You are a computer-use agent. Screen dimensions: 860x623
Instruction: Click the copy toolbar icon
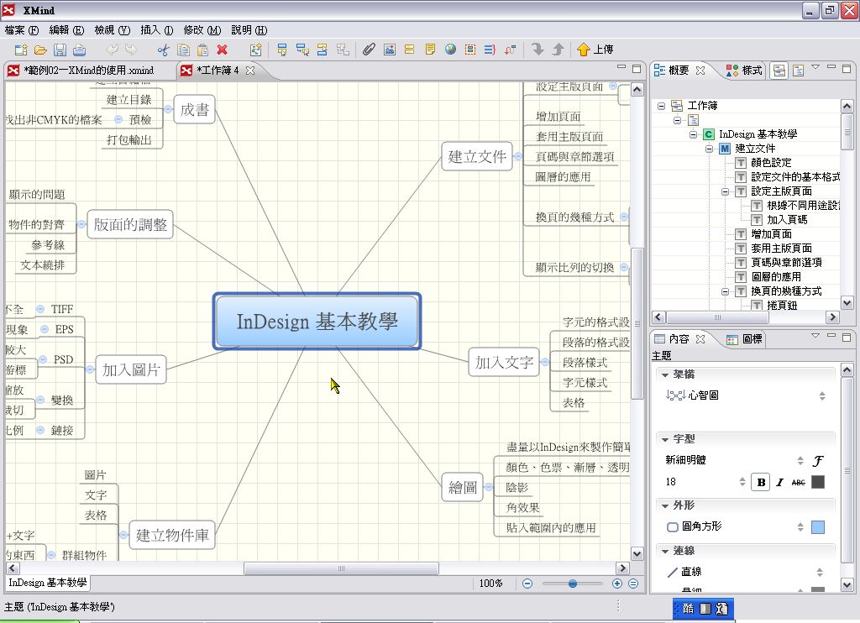click(183, 50)
